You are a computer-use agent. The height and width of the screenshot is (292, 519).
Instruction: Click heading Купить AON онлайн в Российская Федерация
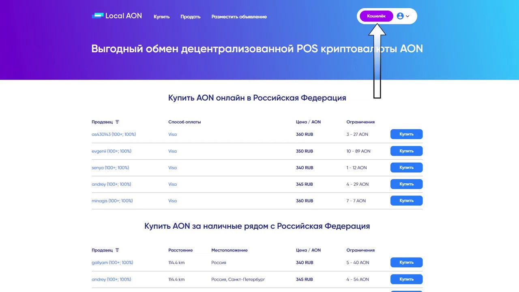[x=257, y=98]
